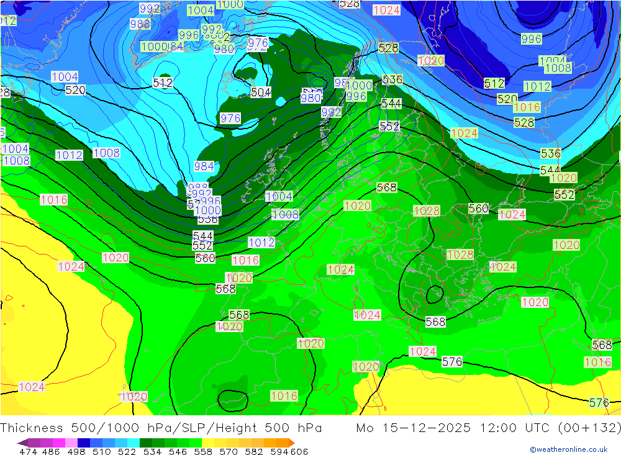Select the navy blue legend swatch
Screen dimensions: 621x455
click(x=84, y=443)
